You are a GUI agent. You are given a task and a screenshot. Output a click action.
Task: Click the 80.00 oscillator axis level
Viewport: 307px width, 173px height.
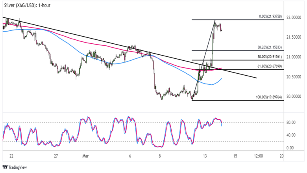click(x=291, y=123)
